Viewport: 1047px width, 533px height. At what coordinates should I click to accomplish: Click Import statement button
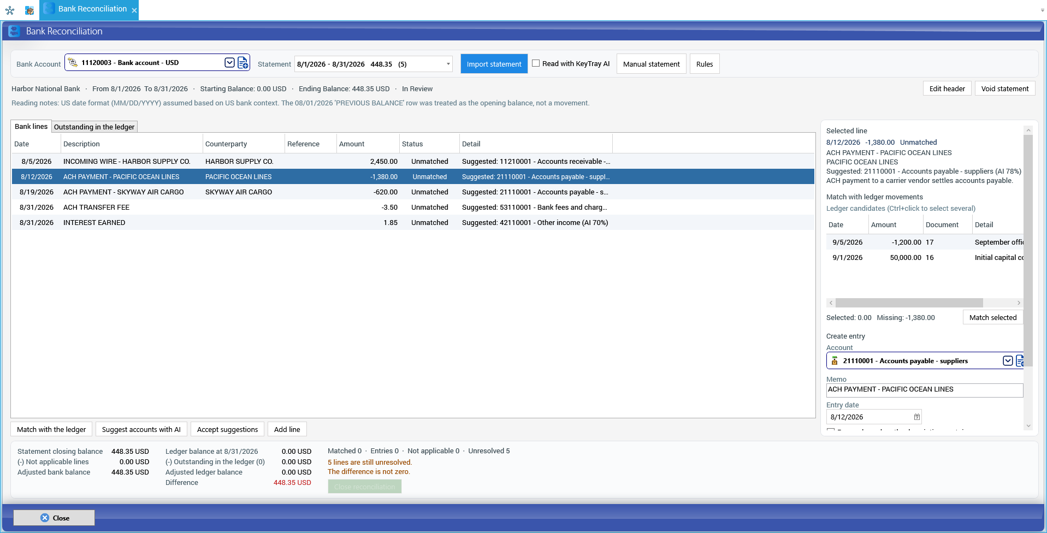(494, 64)
